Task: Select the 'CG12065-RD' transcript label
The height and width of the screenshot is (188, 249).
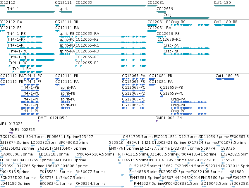Action: (x=87, y=51)
